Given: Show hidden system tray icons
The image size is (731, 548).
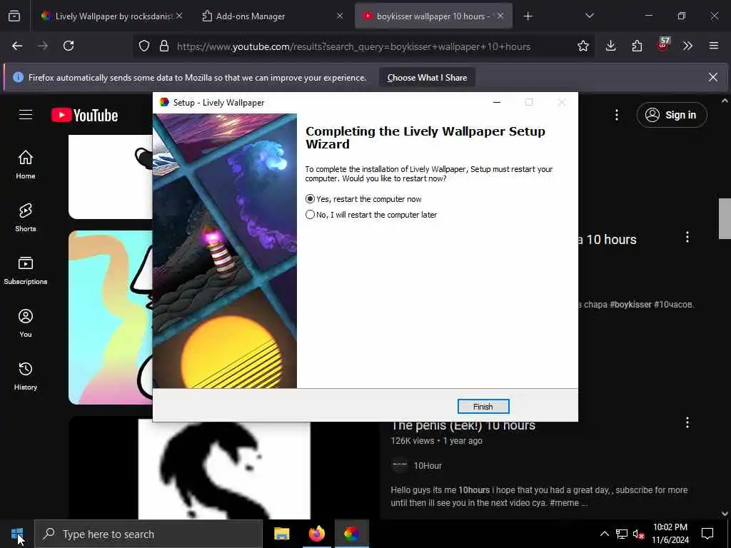Looking at the screenshot, I should (x=604, y=534).
